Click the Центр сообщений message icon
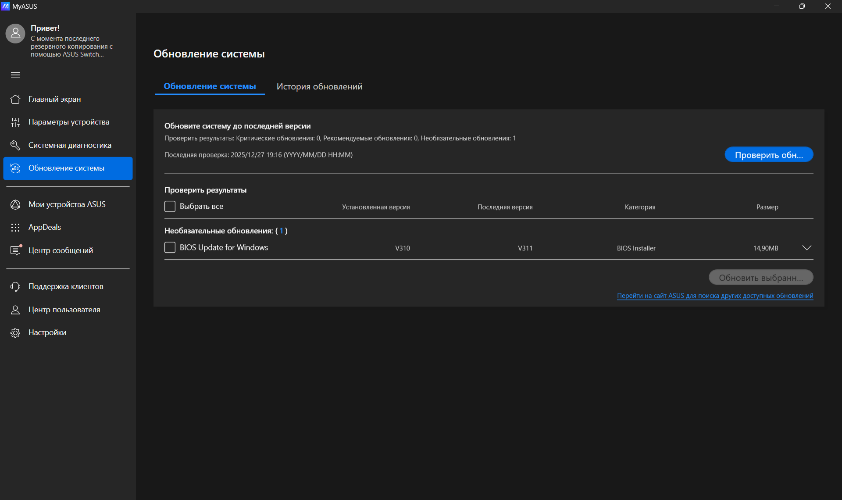Screen dimensions: 842x500 click(x=15, y=250)
